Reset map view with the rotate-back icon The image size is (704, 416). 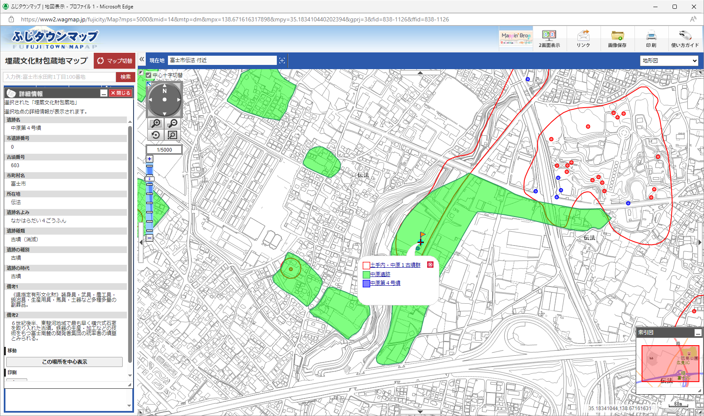click(156, 135)
